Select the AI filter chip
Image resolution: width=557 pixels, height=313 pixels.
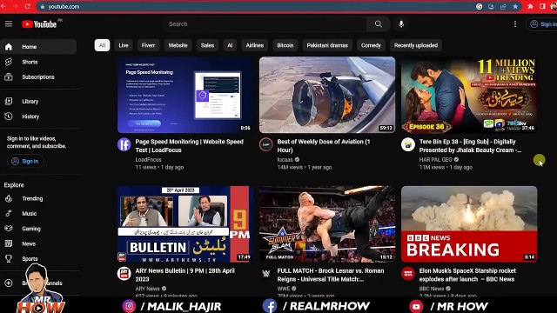click(x=230, y=45)
